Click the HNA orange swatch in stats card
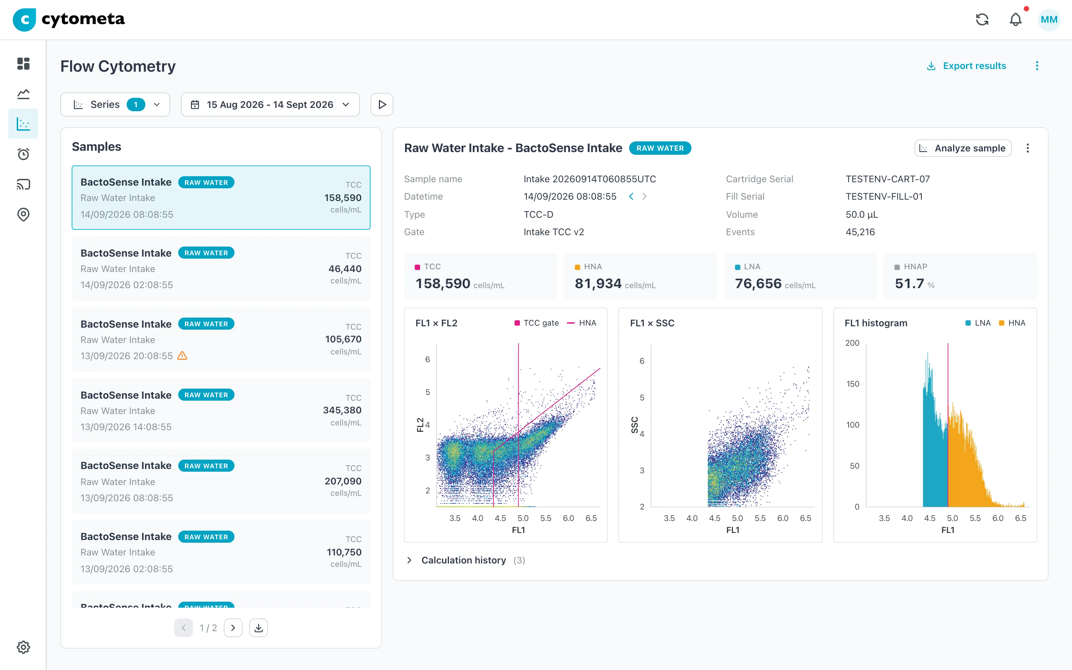This screenshot has width=1072, height=670. [x=577, y=267]
